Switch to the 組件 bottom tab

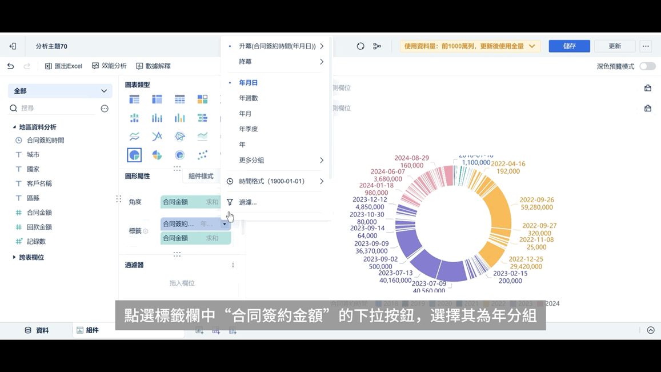coord(87,330)
